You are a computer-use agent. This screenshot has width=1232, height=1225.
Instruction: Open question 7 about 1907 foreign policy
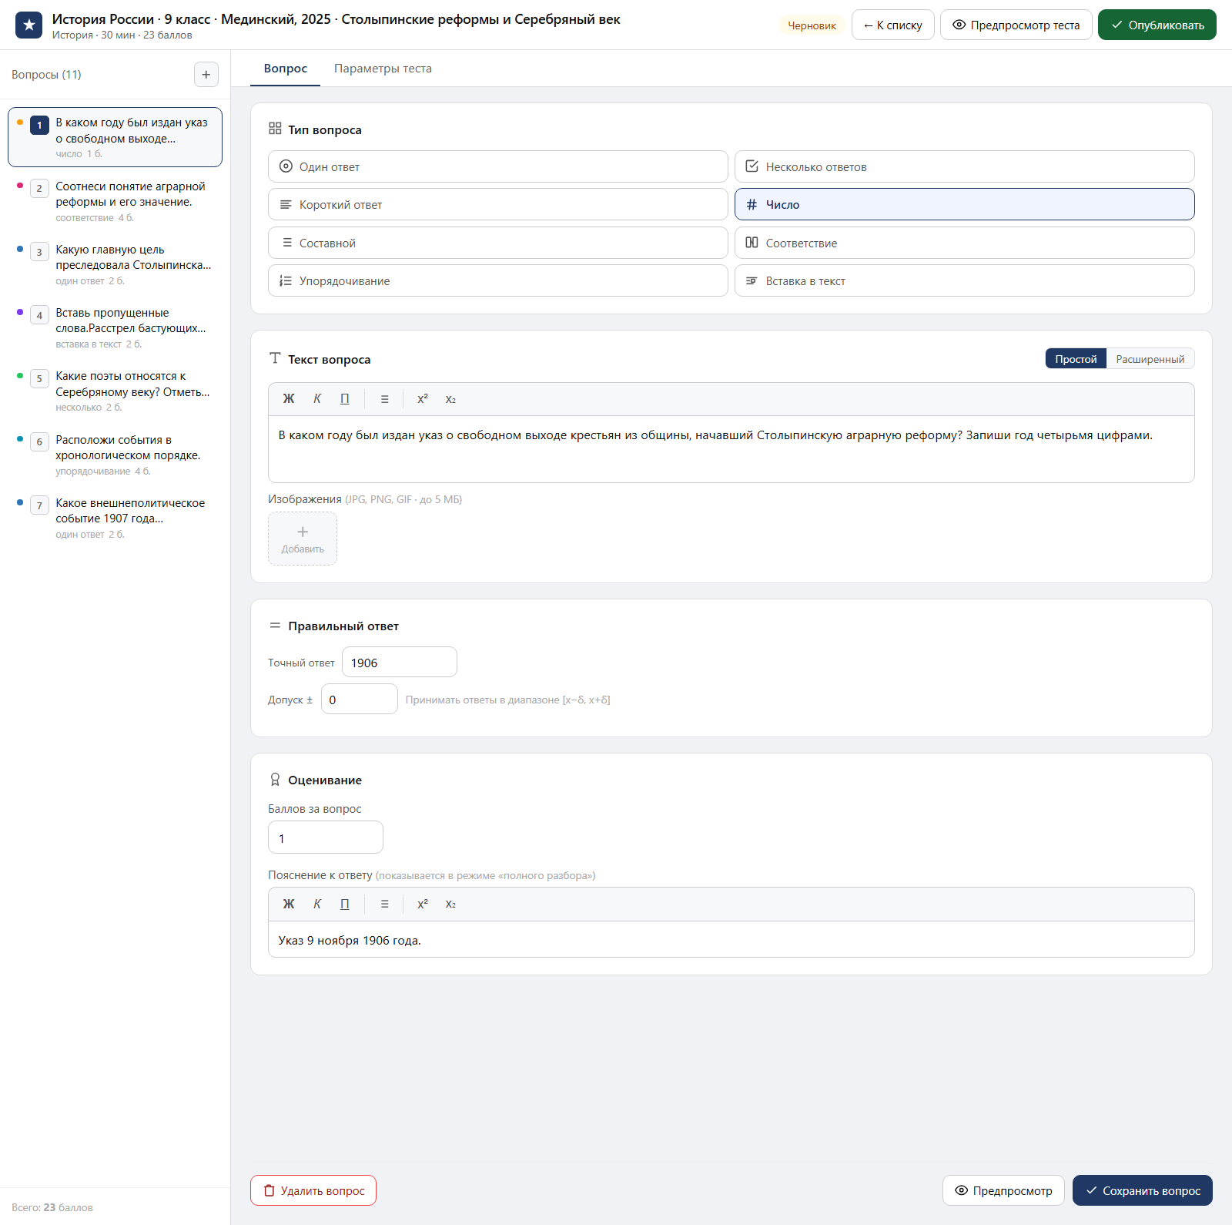[x=115, y=518]
